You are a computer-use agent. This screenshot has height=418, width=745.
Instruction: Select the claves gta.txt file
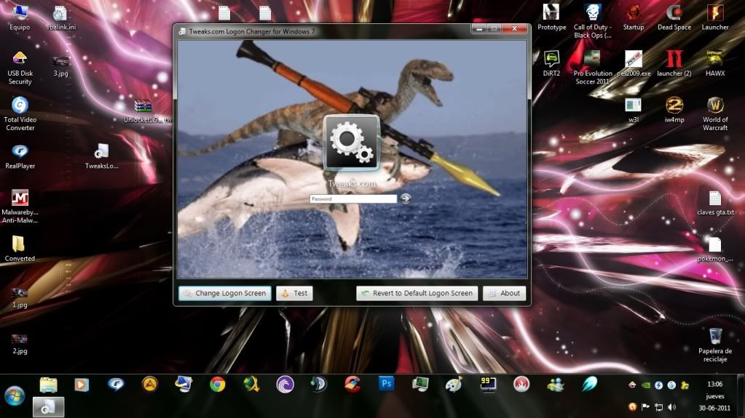[715, 203]
